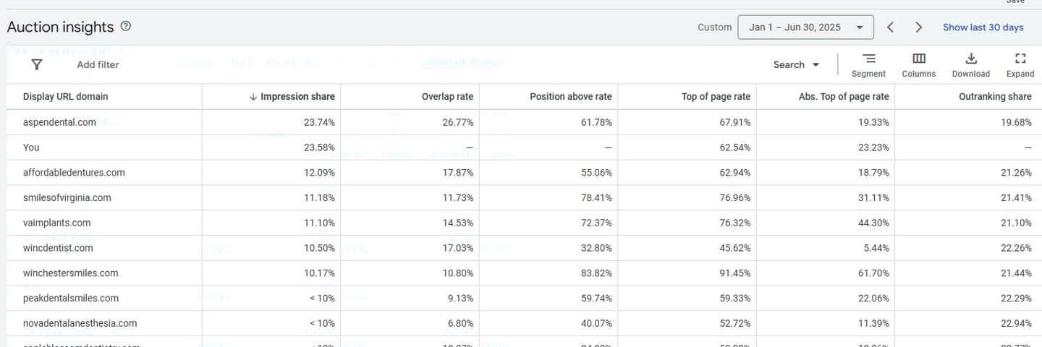Download the auction insights table
The image size is (1042, 347).
click(970, 64)
